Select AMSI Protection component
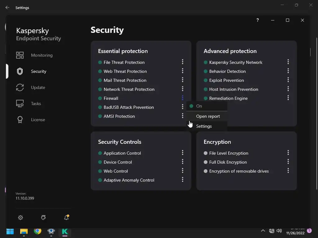Screen dimensions: 318x238 [119, 116]
